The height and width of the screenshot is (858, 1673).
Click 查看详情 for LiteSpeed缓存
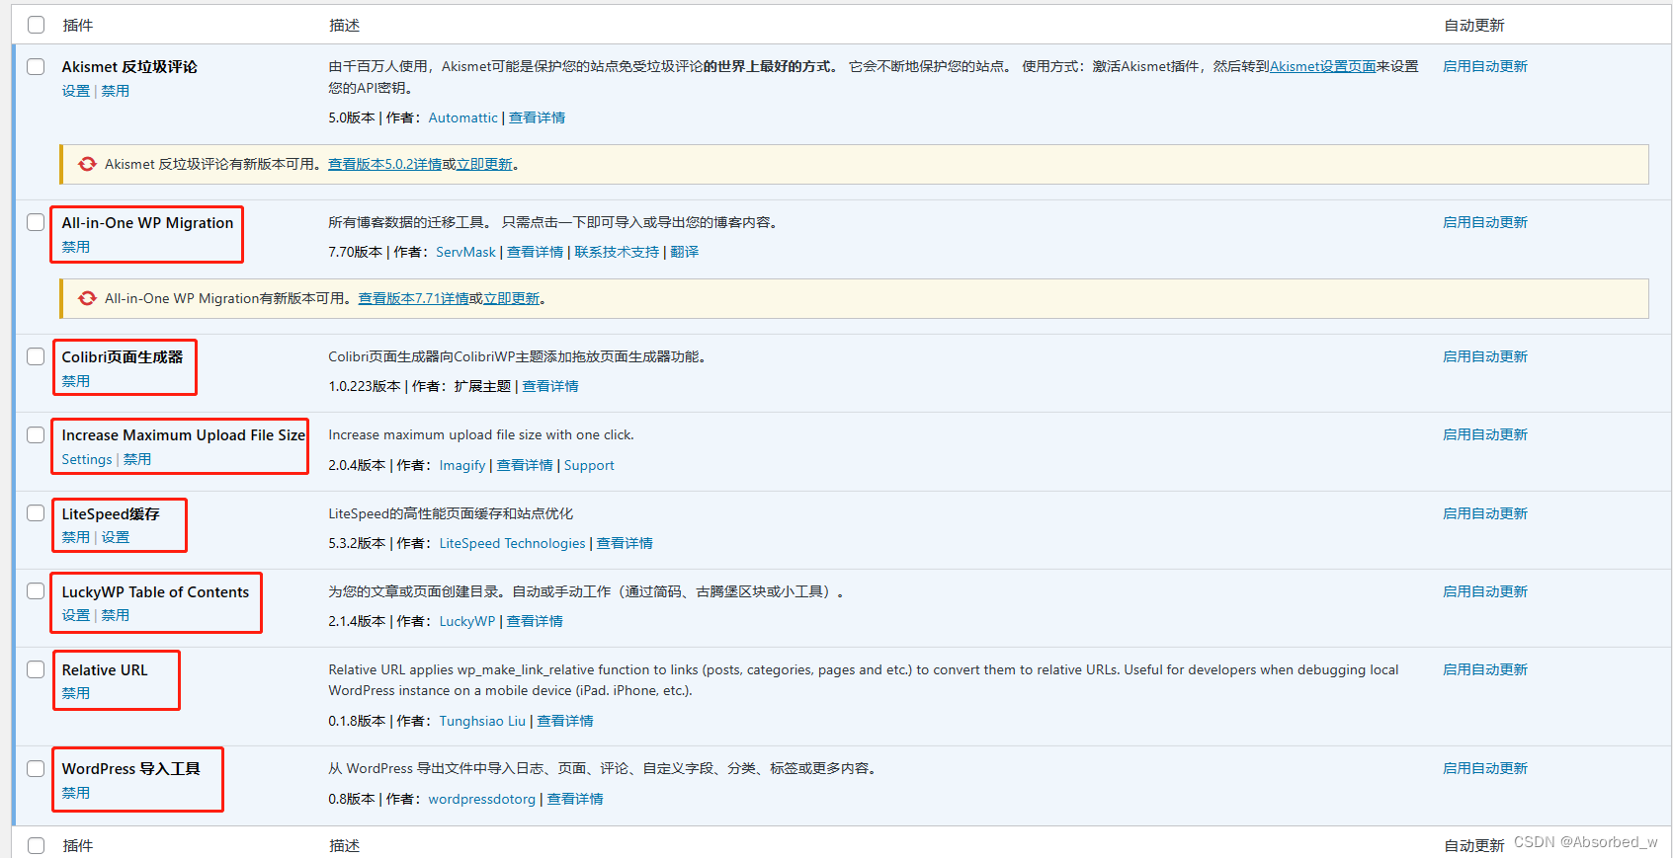[625, 543]
